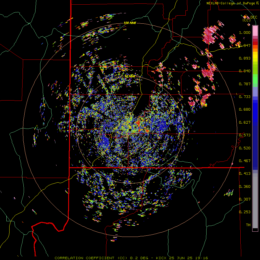Screen dimensions: 260x260
Task: Click the DCC label above the color scale
Action: click(x=254, y=17)
